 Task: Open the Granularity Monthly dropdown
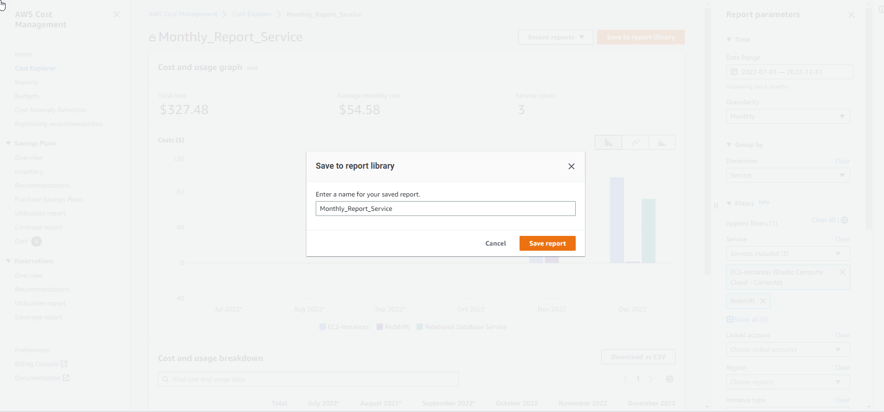click(788, 116)
